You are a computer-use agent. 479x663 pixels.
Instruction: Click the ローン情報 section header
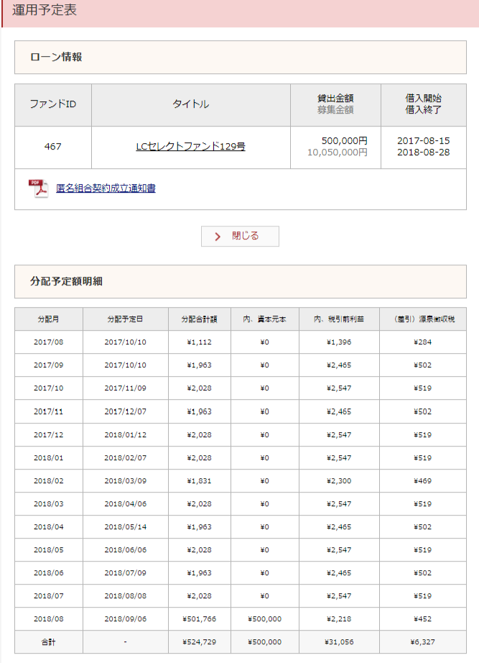[x=56, y=57]
